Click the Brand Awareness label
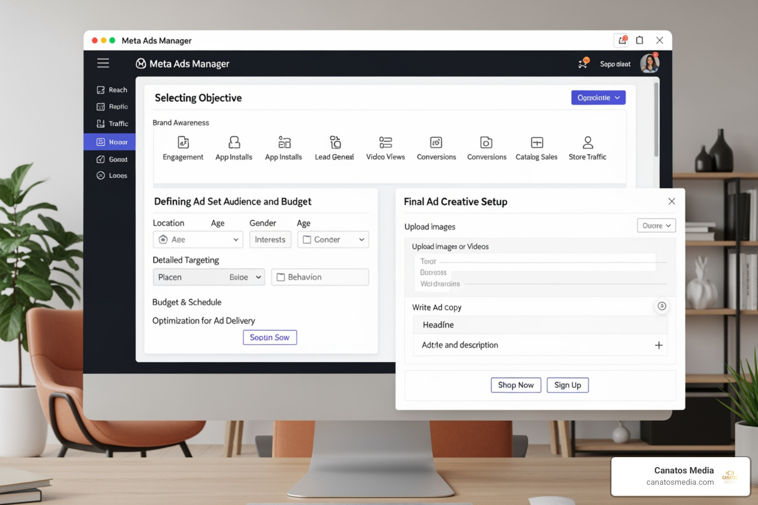The width and height of the screenshot is (758, 505). click(x=181, y=123)
